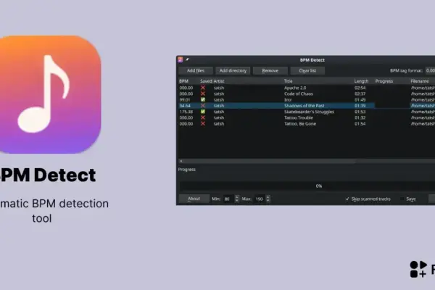
Task: Increase the Max BPM value with up arrow
Action: point(268,197)
